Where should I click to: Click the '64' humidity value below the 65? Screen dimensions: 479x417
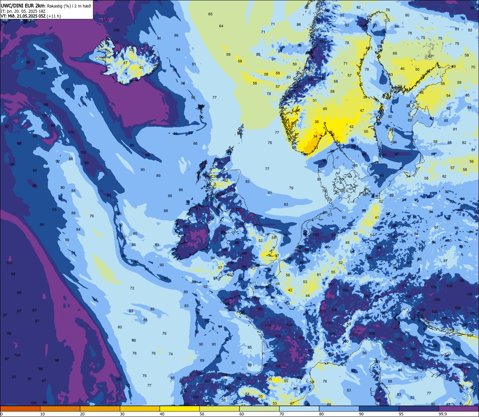tap(221, 26)
